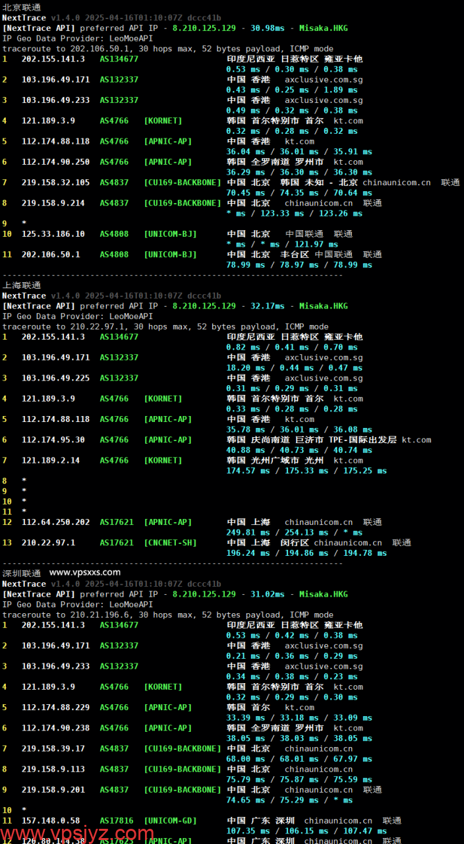This screenshot has height=844, width=464.
Task: Select hop IP 112.174.90.250
Action: (55, 162)
